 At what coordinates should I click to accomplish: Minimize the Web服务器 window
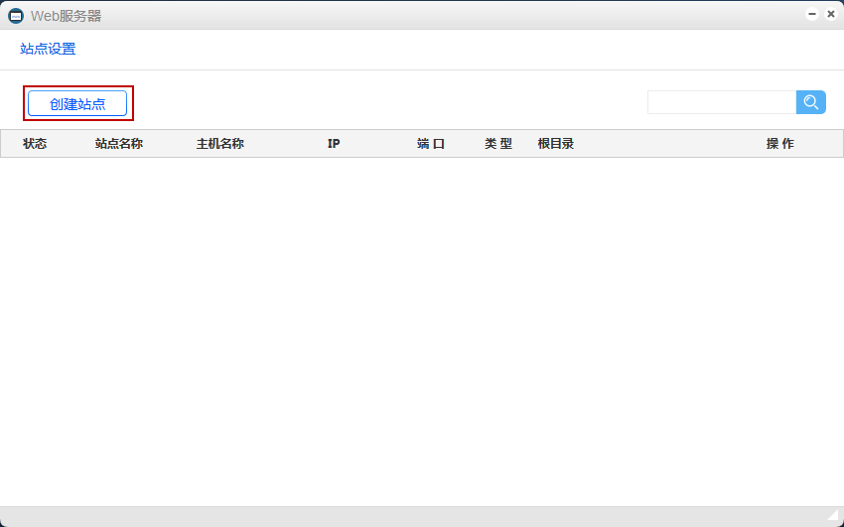click(811, 15)
